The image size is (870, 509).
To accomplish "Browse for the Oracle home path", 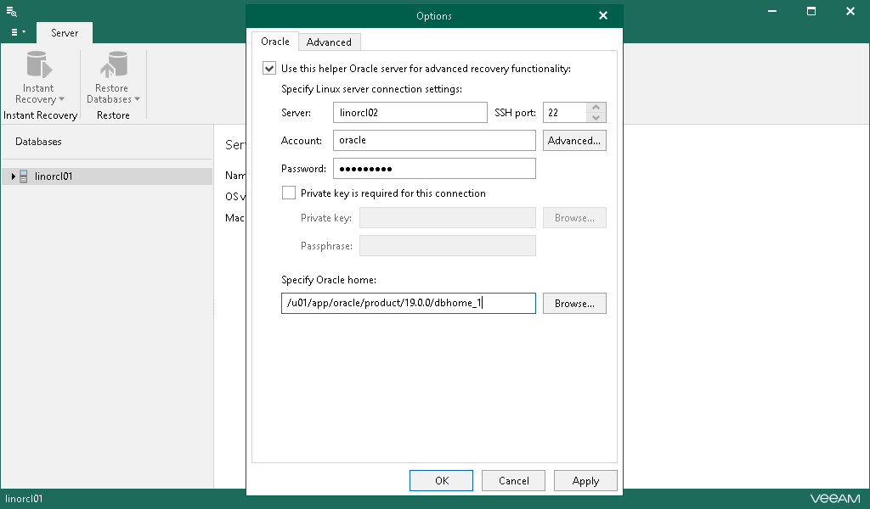I will click(574, 304).
